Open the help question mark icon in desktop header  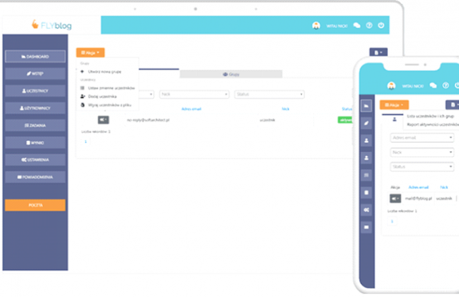(x=369, y=26)
